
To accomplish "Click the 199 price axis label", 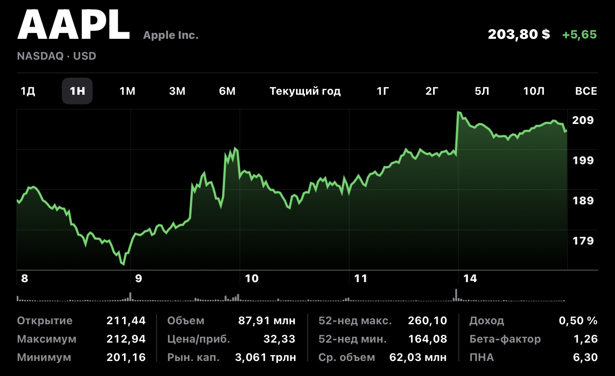I will [x=583, y=160].
